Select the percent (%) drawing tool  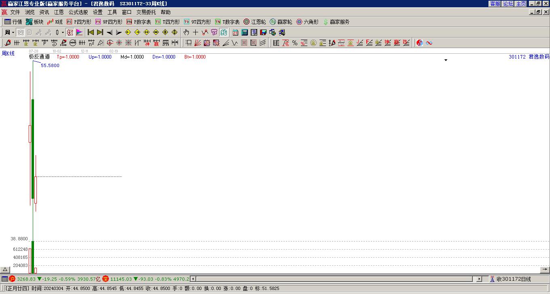(295, 43)
